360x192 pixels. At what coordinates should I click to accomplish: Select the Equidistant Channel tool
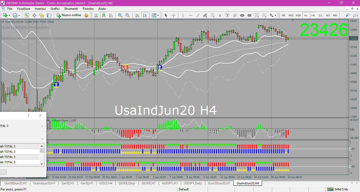205,15
